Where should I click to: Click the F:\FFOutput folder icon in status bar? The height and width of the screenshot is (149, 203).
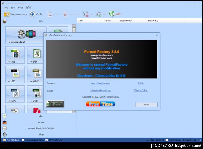click(x=4, y=140)
